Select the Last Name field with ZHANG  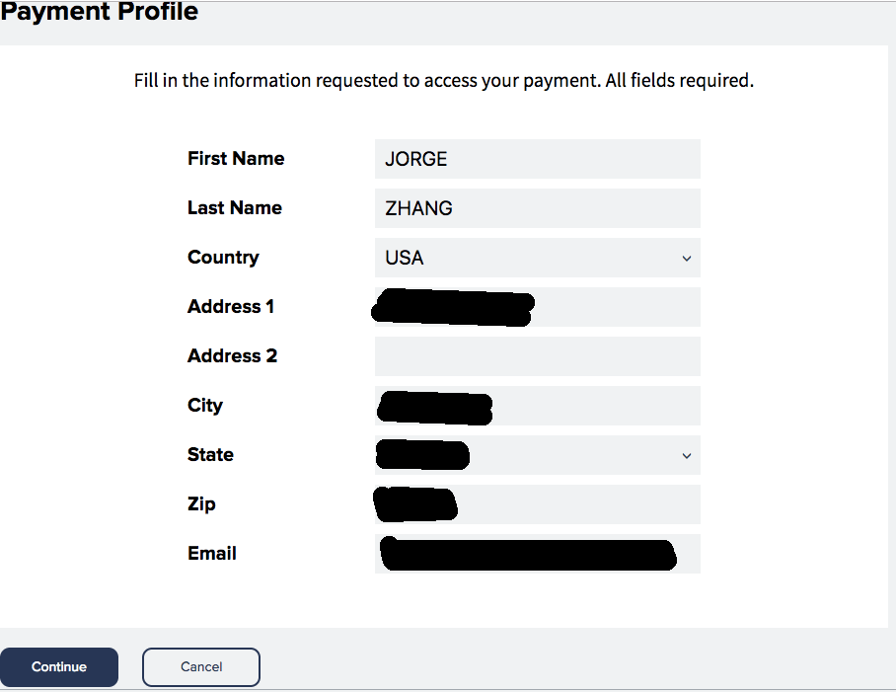coord(537,208)
